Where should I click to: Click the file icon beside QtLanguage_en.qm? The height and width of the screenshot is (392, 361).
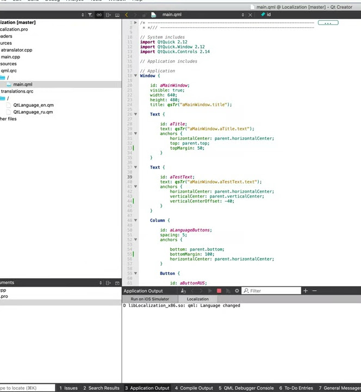click(9, 105)
